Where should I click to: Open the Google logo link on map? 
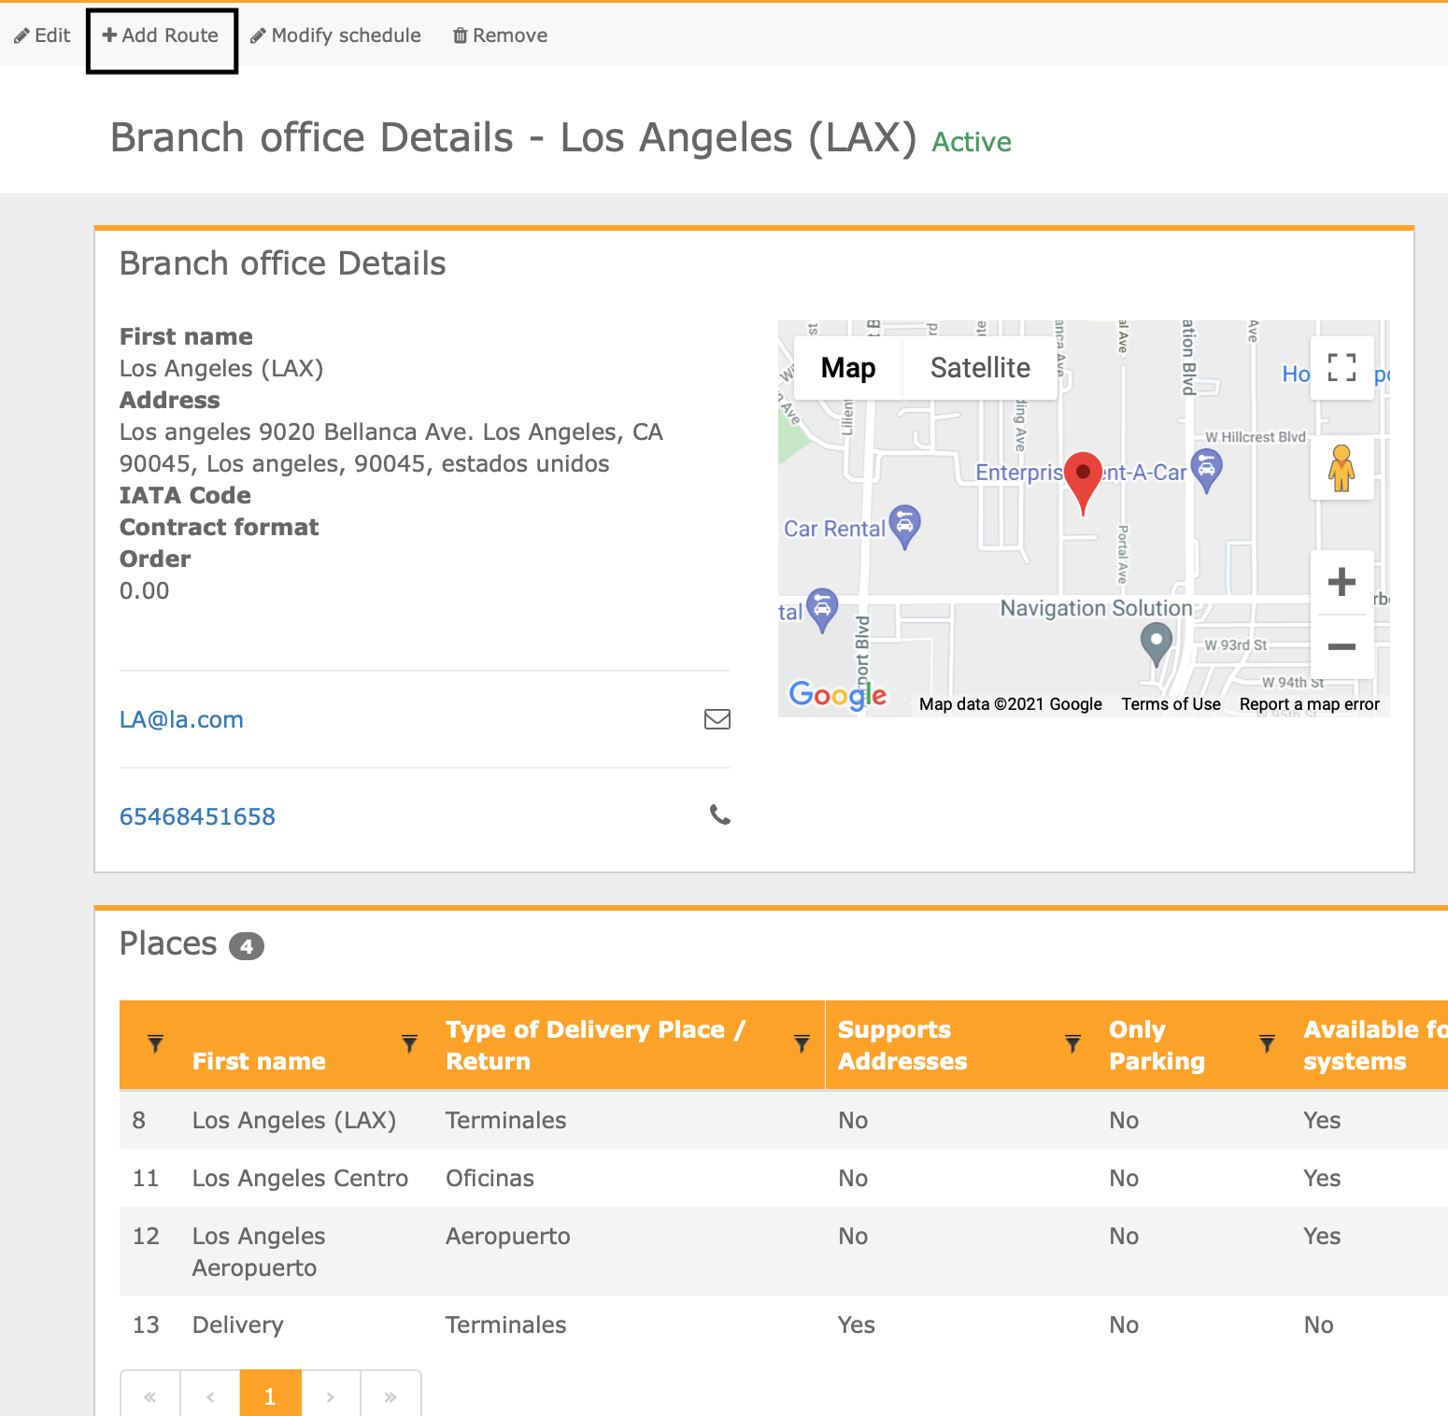[838, 694]
